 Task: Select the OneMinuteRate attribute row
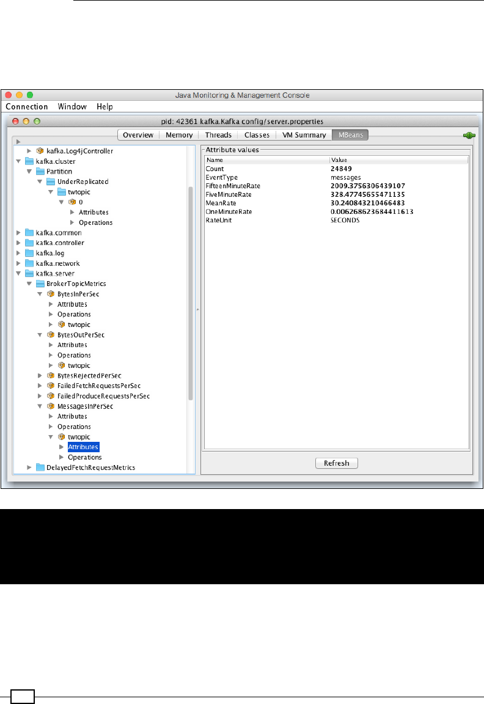pos(337,212)
